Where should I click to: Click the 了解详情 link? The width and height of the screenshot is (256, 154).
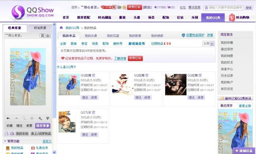120,58
